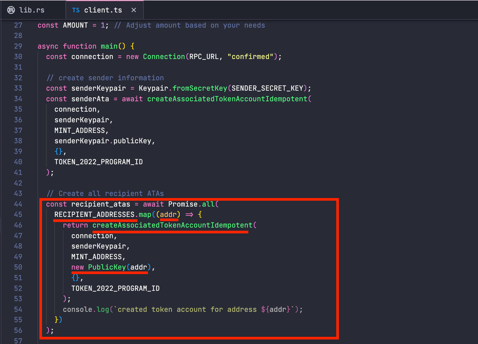Click 'RPC_URL' argument on line 30
The width and height of the screenshot is (478, 344).
pyautogui.click(x=204, y=56)
